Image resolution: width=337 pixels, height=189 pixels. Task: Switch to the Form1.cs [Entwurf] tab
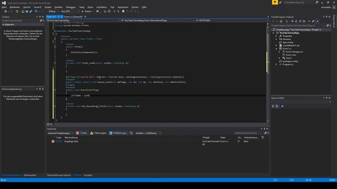coord(73,16)
